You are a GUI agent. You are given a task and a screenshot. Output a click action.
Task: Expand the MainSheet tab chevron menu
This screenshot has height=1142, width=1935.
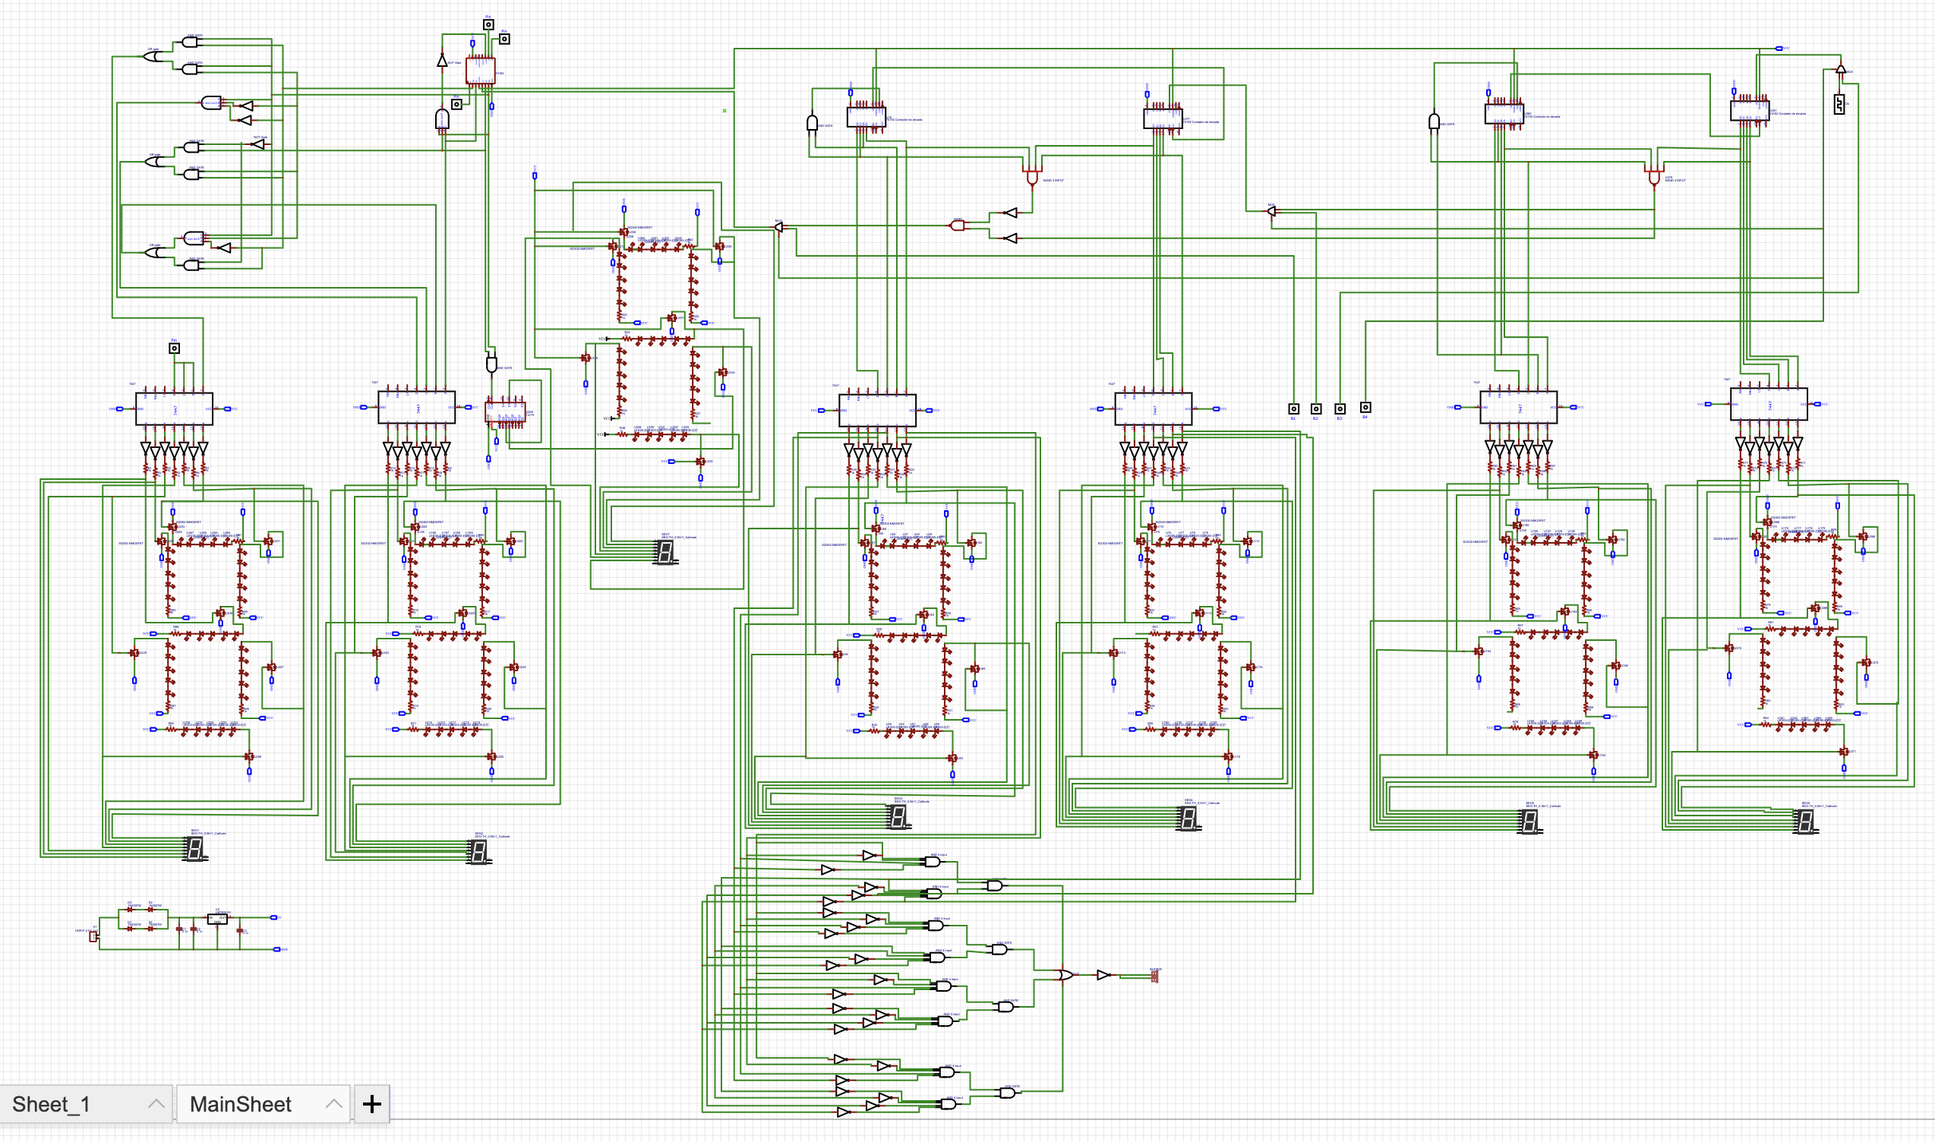333,1103
